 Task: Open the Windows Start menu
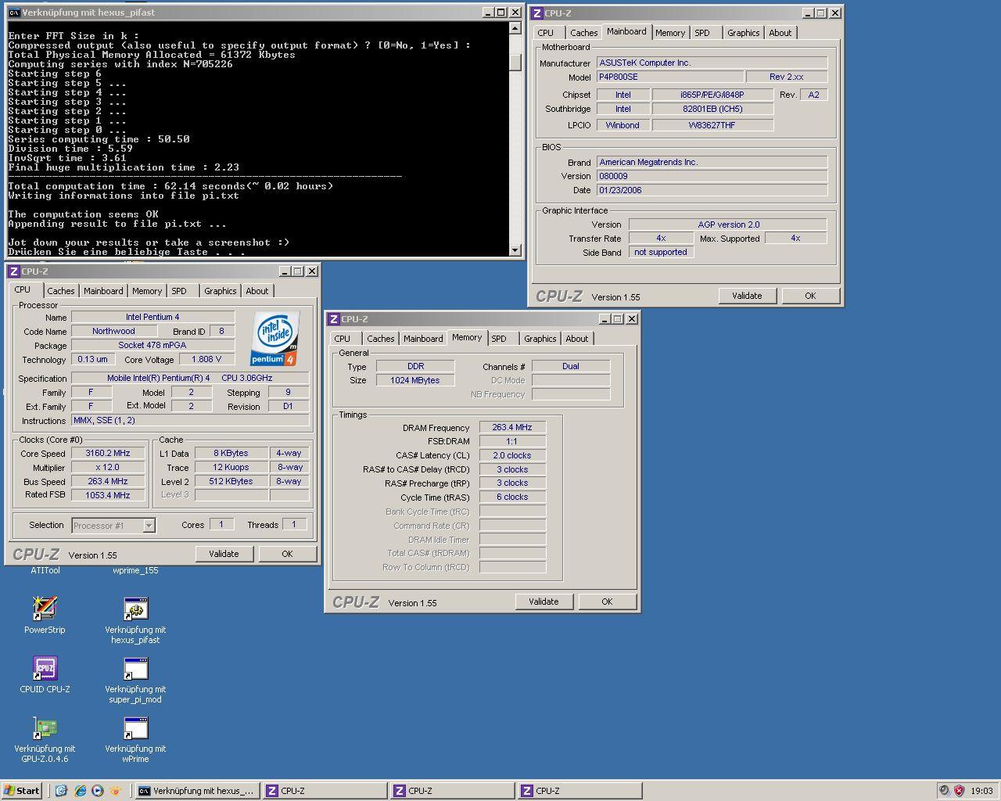click(x=22, y=791)
